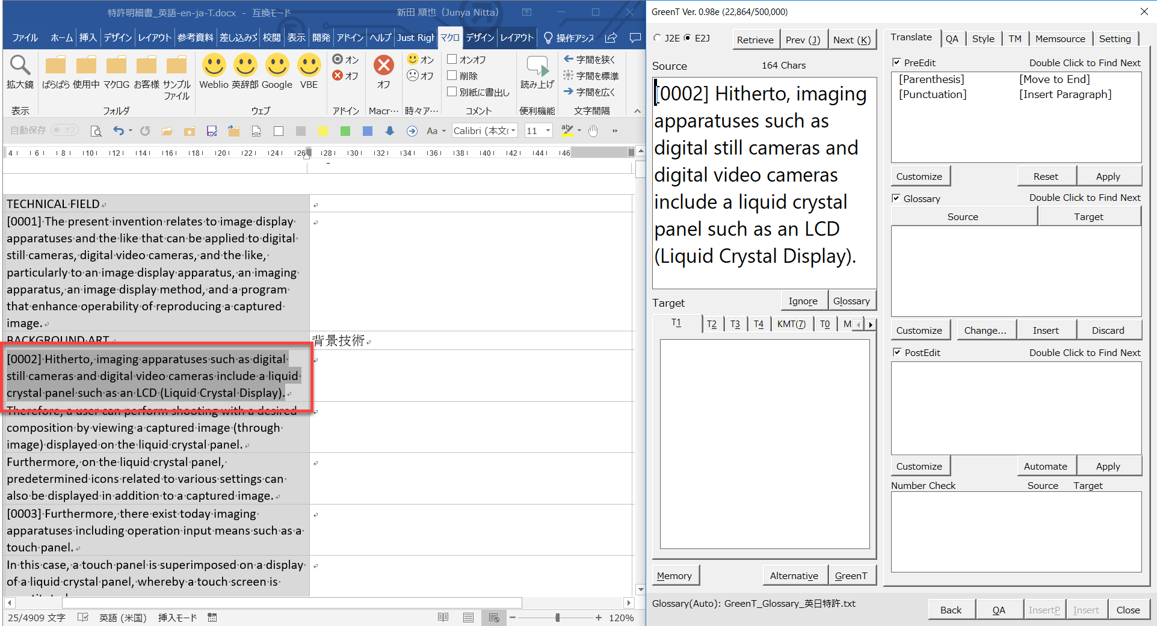Expand the Calibri font name dropdown
Image resolution: width=1157 pixels, height=626 pixels.
513,131
